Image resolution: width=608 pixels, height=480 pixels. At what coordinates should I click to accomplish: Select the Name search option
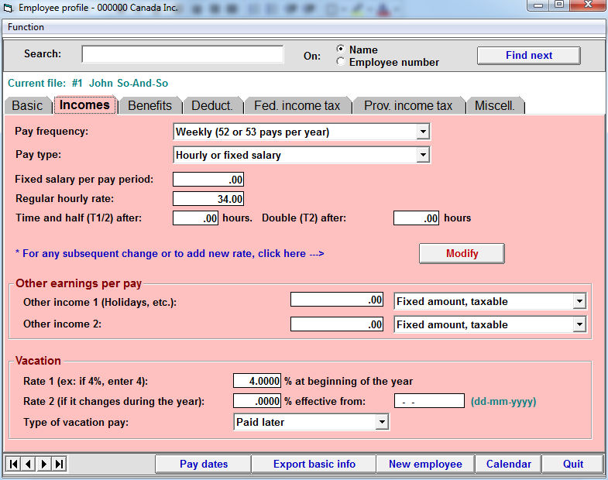coord(341,50)
